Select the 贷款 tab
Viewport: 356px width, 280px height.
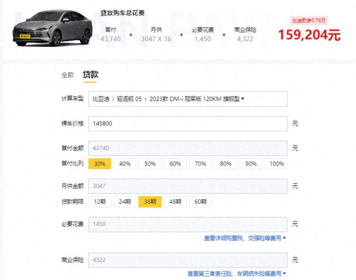91,74
